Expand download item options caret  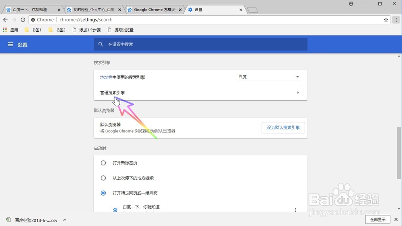point(65,220)
